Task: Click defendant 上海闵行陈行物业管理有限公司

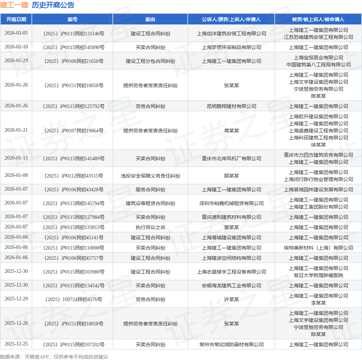Action: click(319, 180)
